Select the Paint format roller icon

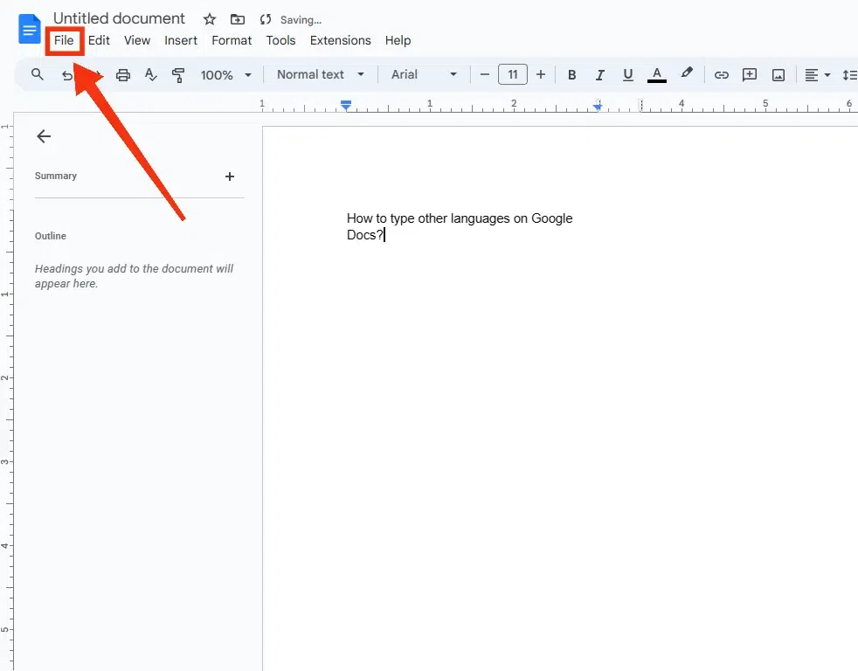(x=178, y=75)
